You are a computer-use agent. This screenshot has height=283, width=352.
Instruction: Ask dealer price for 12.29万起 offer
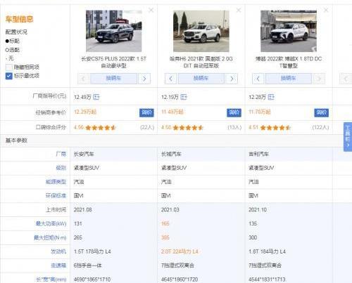(x=146, y=112)
